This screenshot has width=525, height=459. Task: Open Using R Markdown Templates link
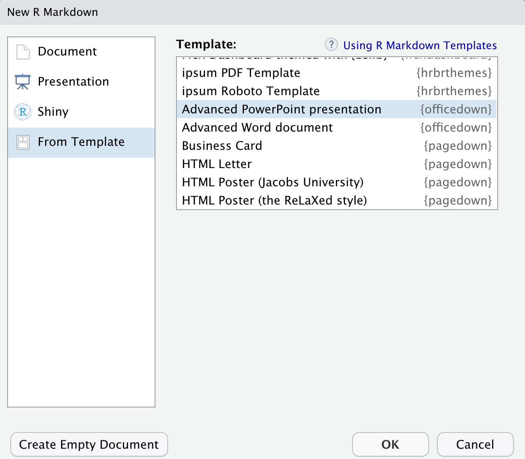(420, 45)
